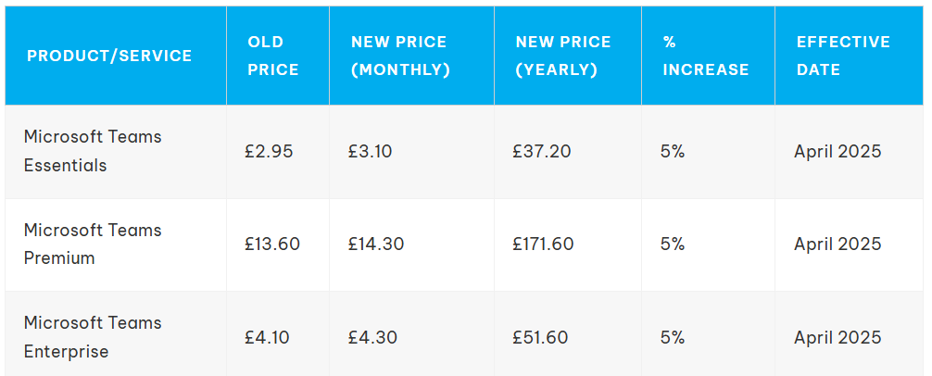Viewport: 932px width, 376px height.
Task: Click the OLD PRICE column header
Action: [x=272, y=56]
